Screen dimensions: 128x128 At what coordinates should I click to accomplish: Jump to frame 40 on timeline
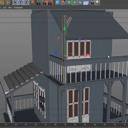55,124
